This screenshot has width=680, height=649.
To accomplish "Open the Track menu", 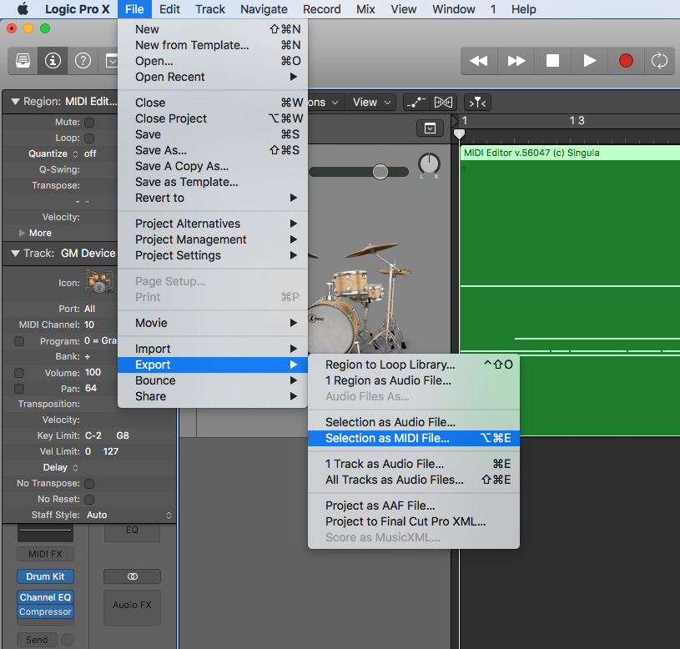I will click(210, 9).
